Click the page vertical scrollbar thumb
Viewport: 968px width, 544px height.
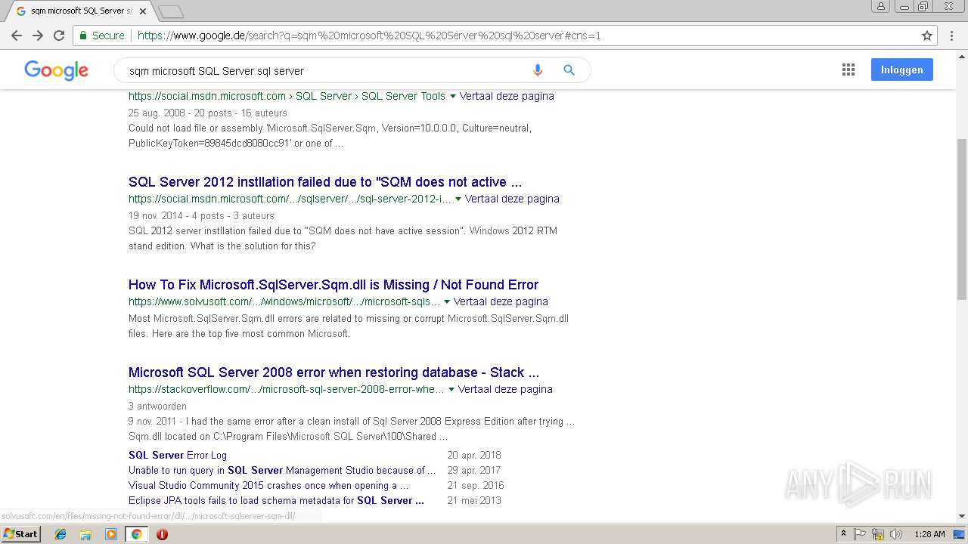click(x=961, y=219)
